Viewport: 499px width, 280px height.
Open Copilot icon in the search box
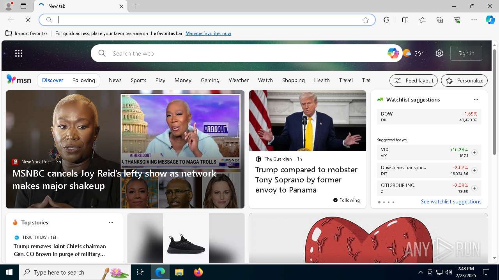pyautogui.click(x=393, y=53)
